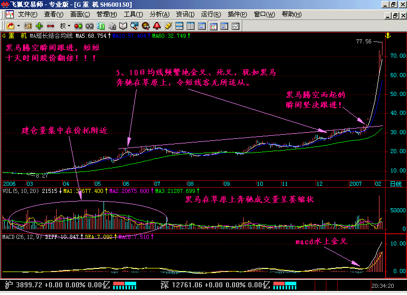Viewport: 407px width, 295px height.
Task: Open the book icon in toolbar
Action: coord(123,26)
